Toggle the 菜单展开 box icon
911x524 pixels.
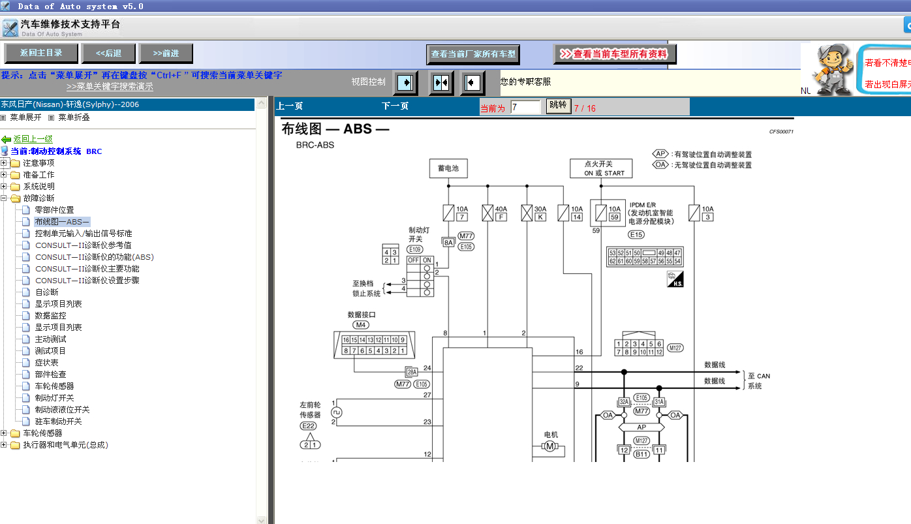(x=3, y=118)
